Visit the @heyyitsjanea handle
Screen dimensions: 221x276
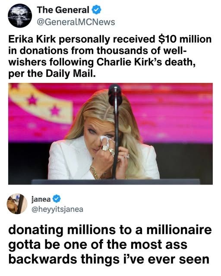click(57, 210)
